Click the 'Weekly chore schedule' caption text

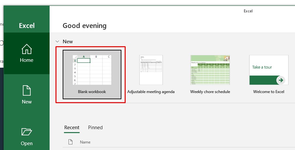(210, 92)
